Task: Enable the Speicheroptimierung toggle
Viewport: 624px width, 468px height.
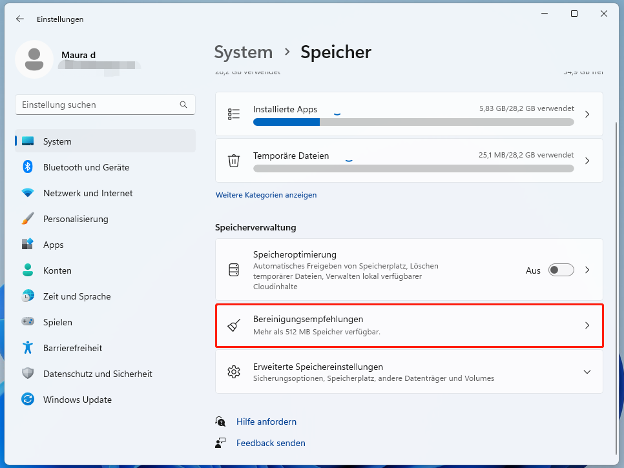Action: [x=561, y=270]
